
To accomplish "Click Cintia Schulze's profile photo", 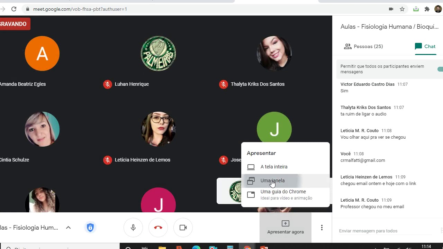I will (42, 129).
